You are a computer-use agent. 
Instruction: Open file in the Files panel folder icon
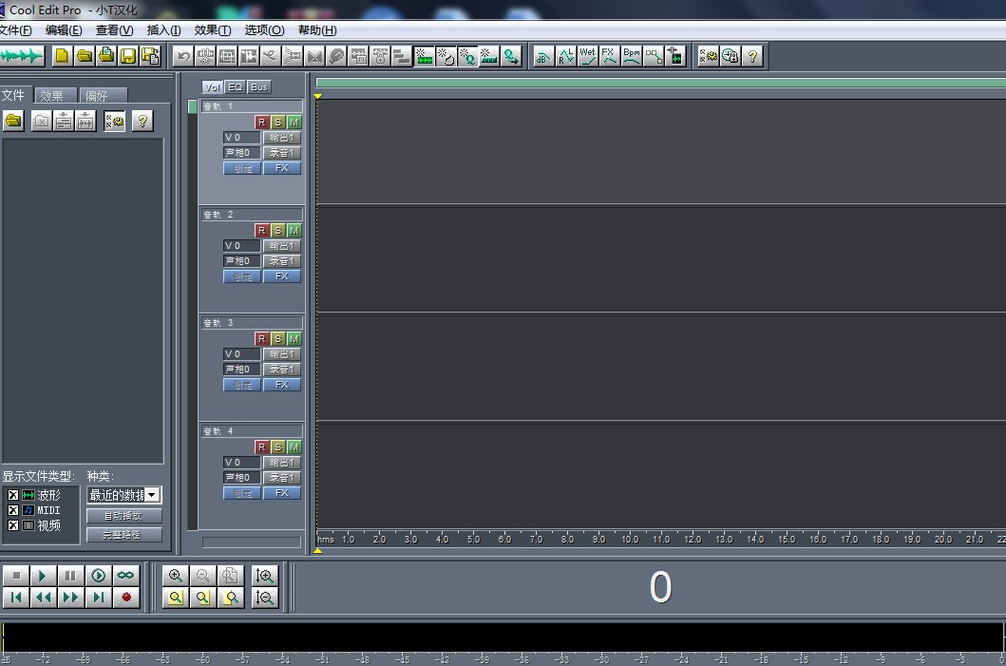(13, 121)
